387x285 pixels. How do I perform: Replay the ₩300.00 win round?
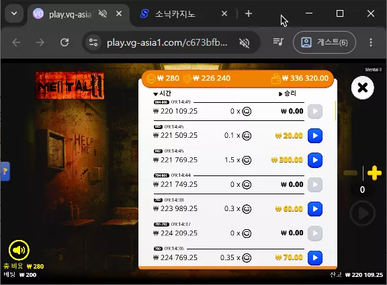pos(315,160)
